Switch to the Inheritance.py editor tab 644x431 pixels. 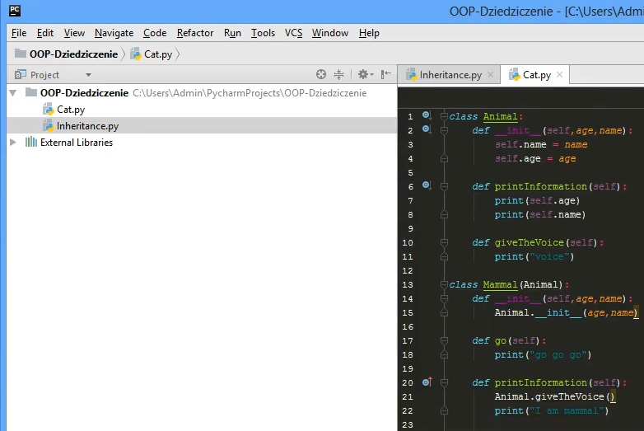pos(450,74)
